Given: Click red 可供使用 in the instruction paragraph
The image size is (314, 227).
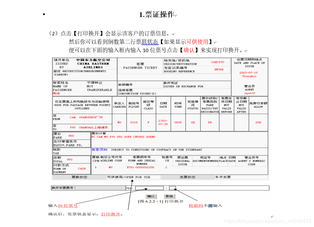Looking at the screenshot, I should tap(197, 42).
